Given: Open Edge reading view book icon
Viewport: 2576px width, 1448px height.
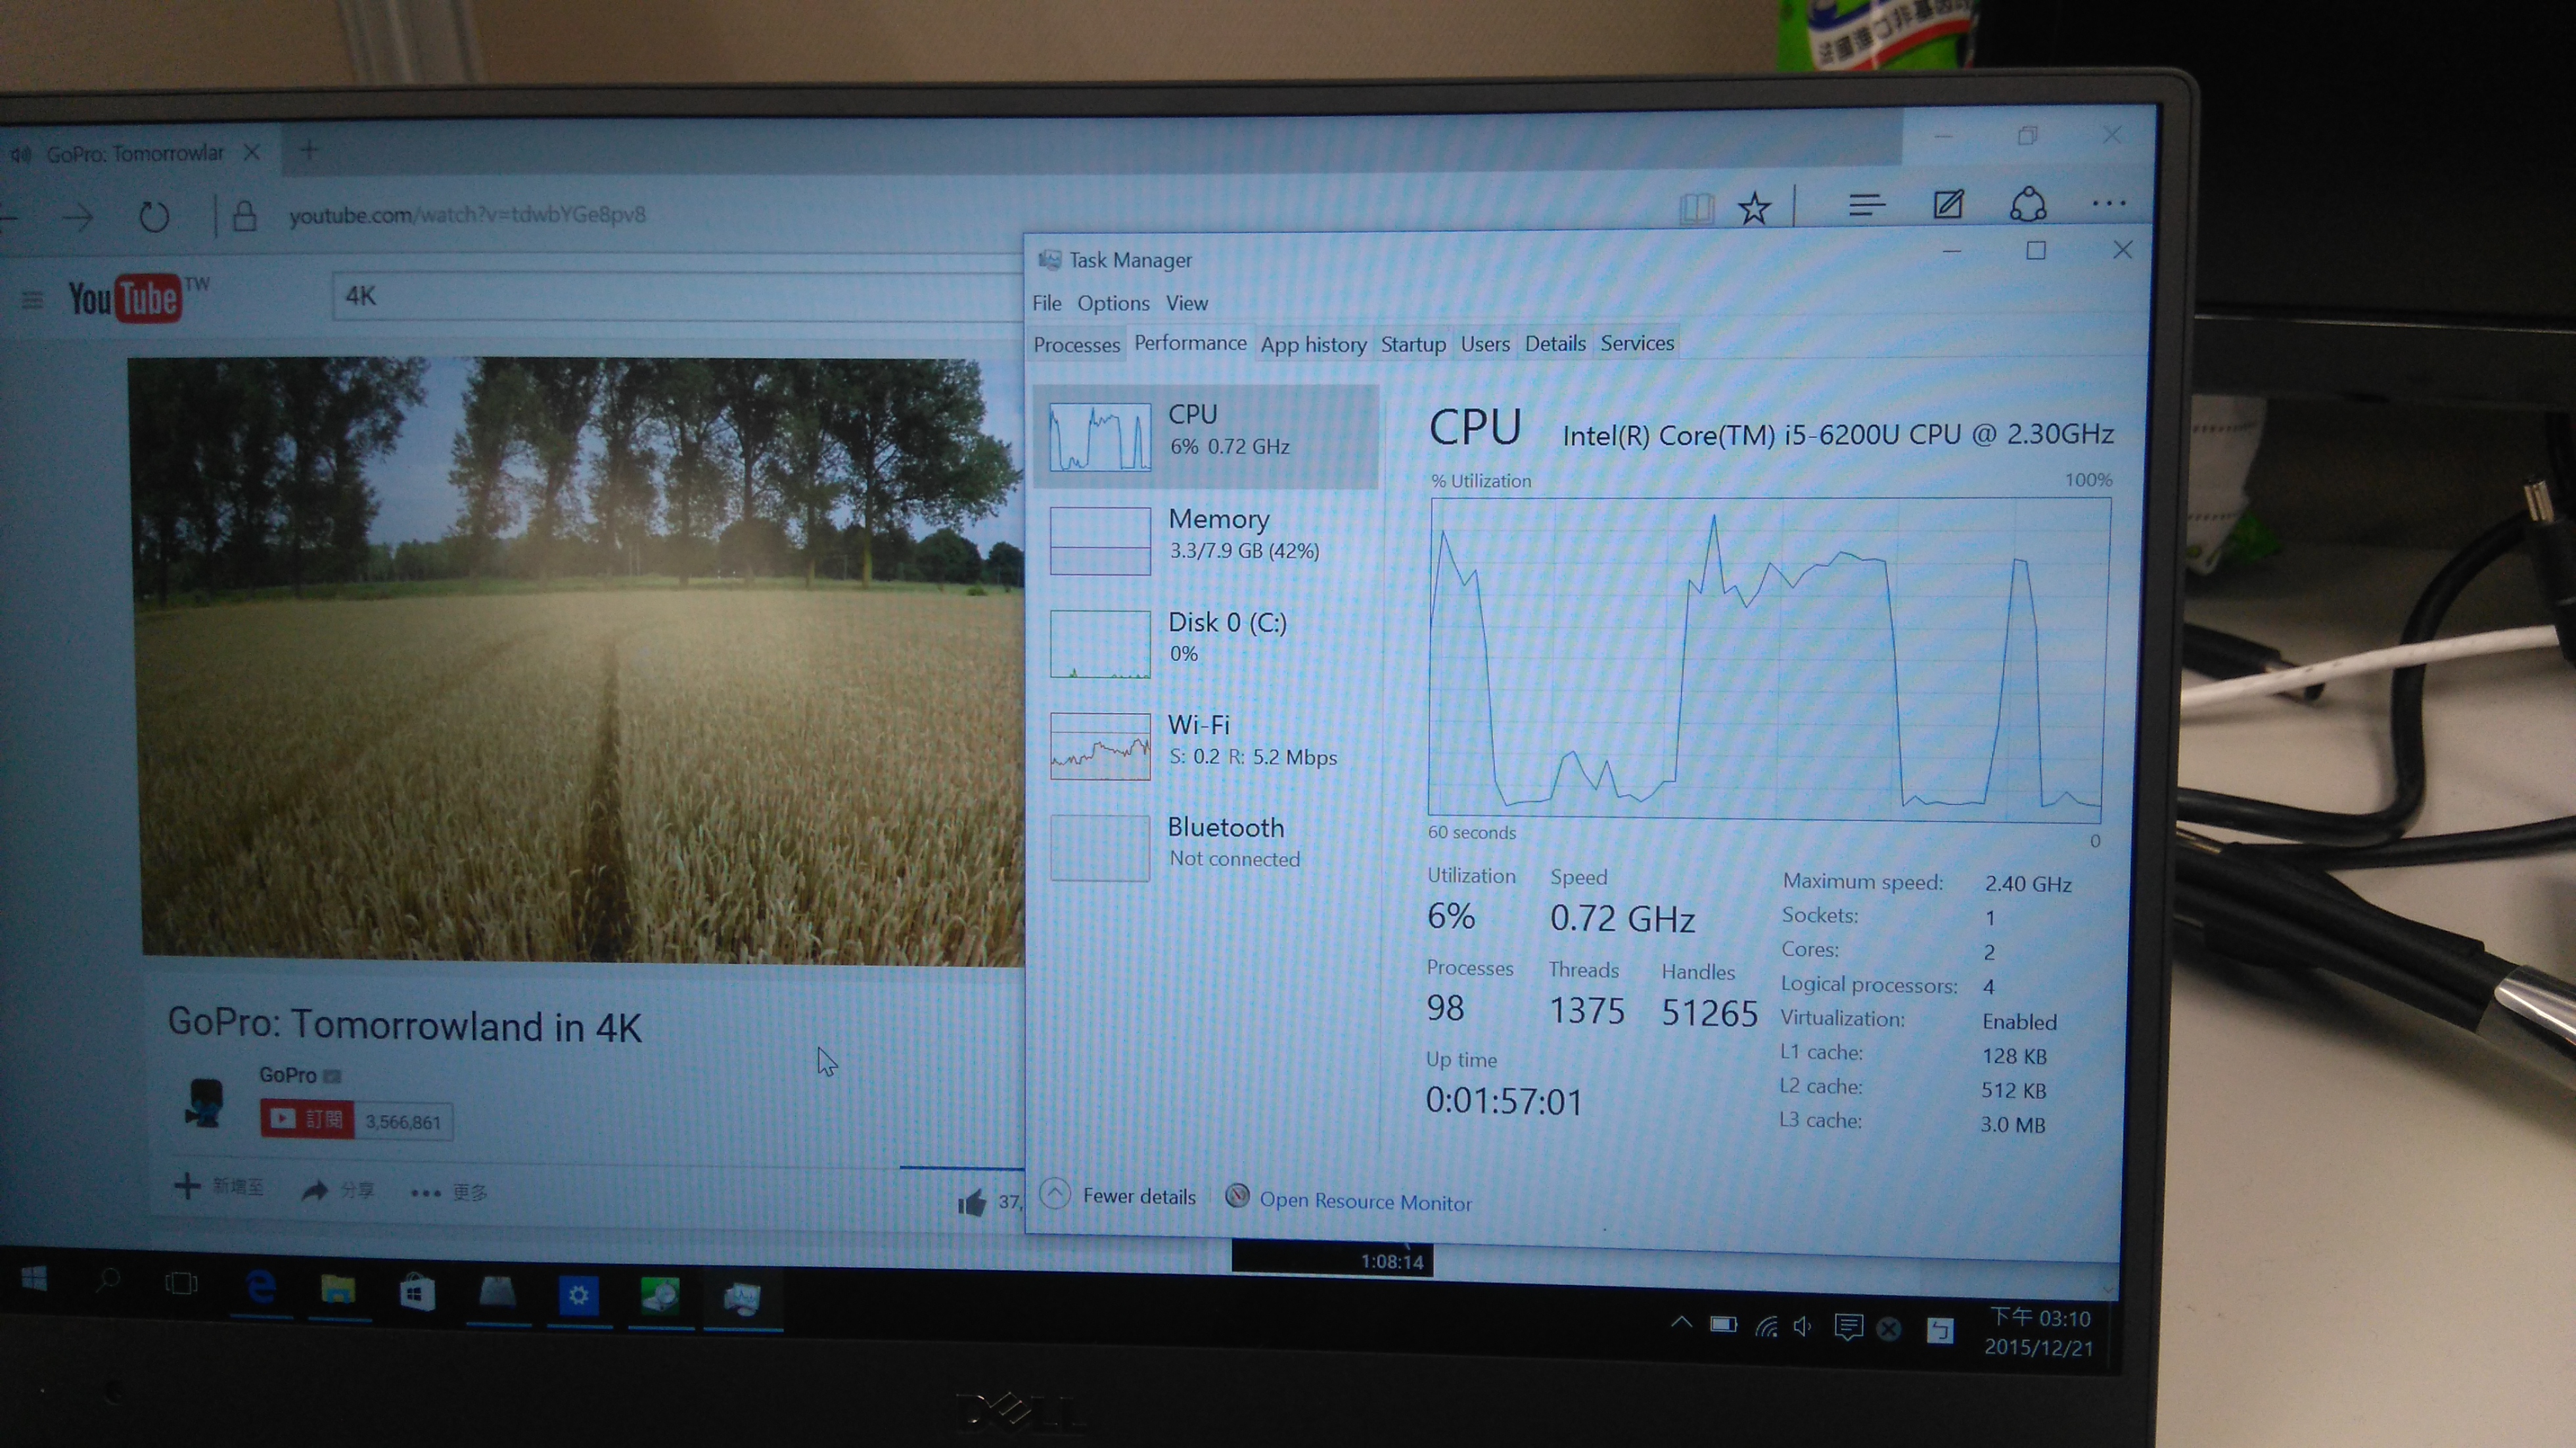Looking at the screenshot, I should click(x=1696, y=209).
